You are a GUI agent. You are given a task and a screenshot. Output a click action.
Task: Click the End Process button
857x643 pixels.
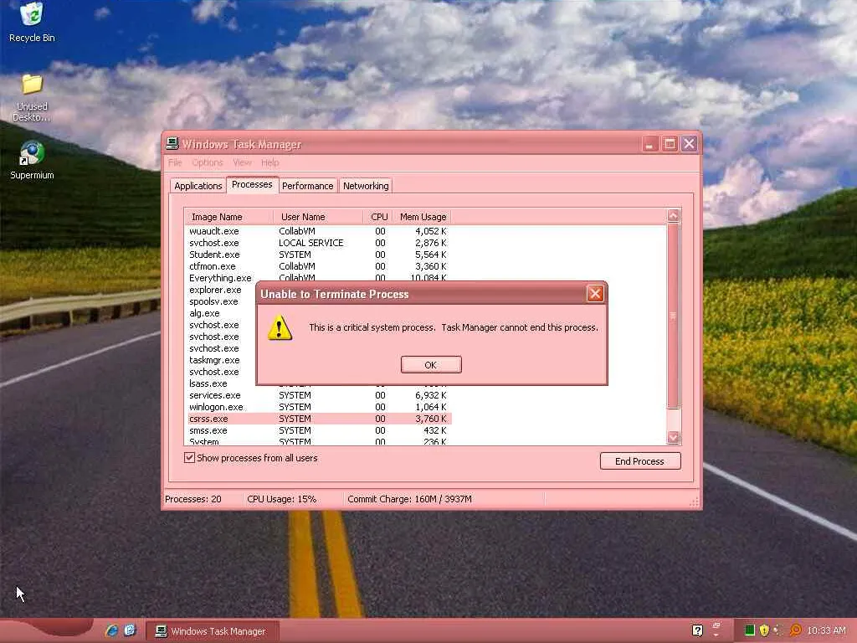tap(640, 461)
